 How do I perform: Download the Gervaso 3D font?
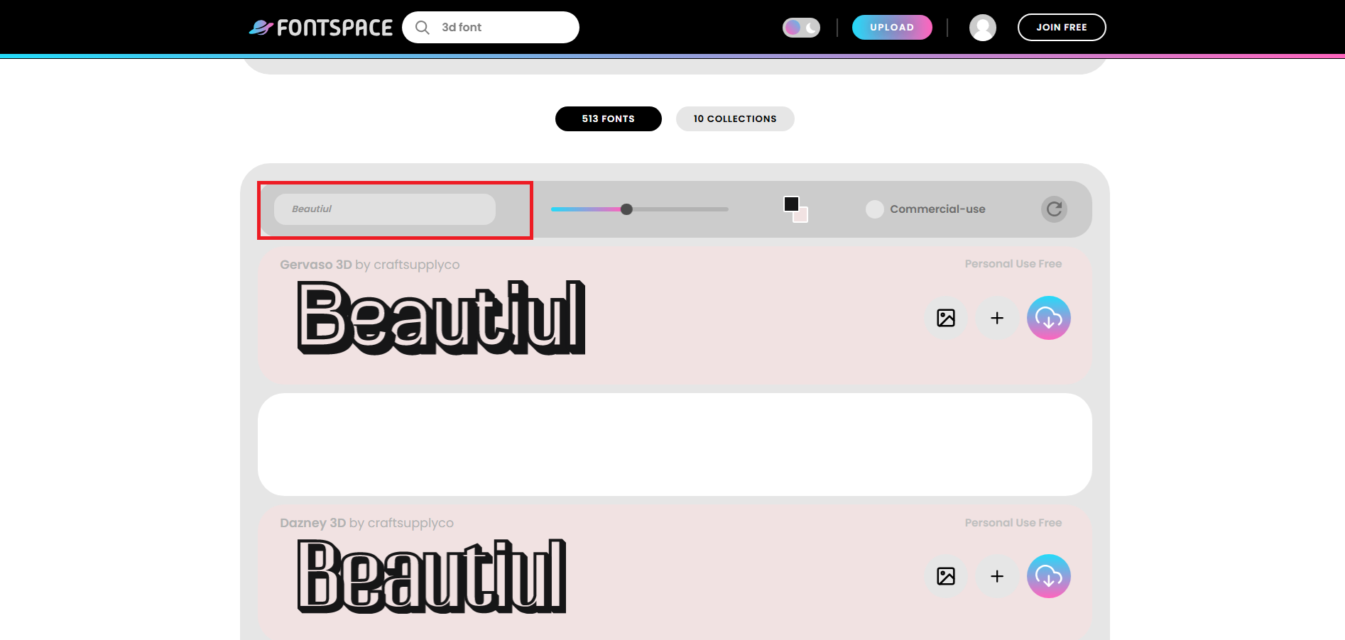tap(1048, 318)
